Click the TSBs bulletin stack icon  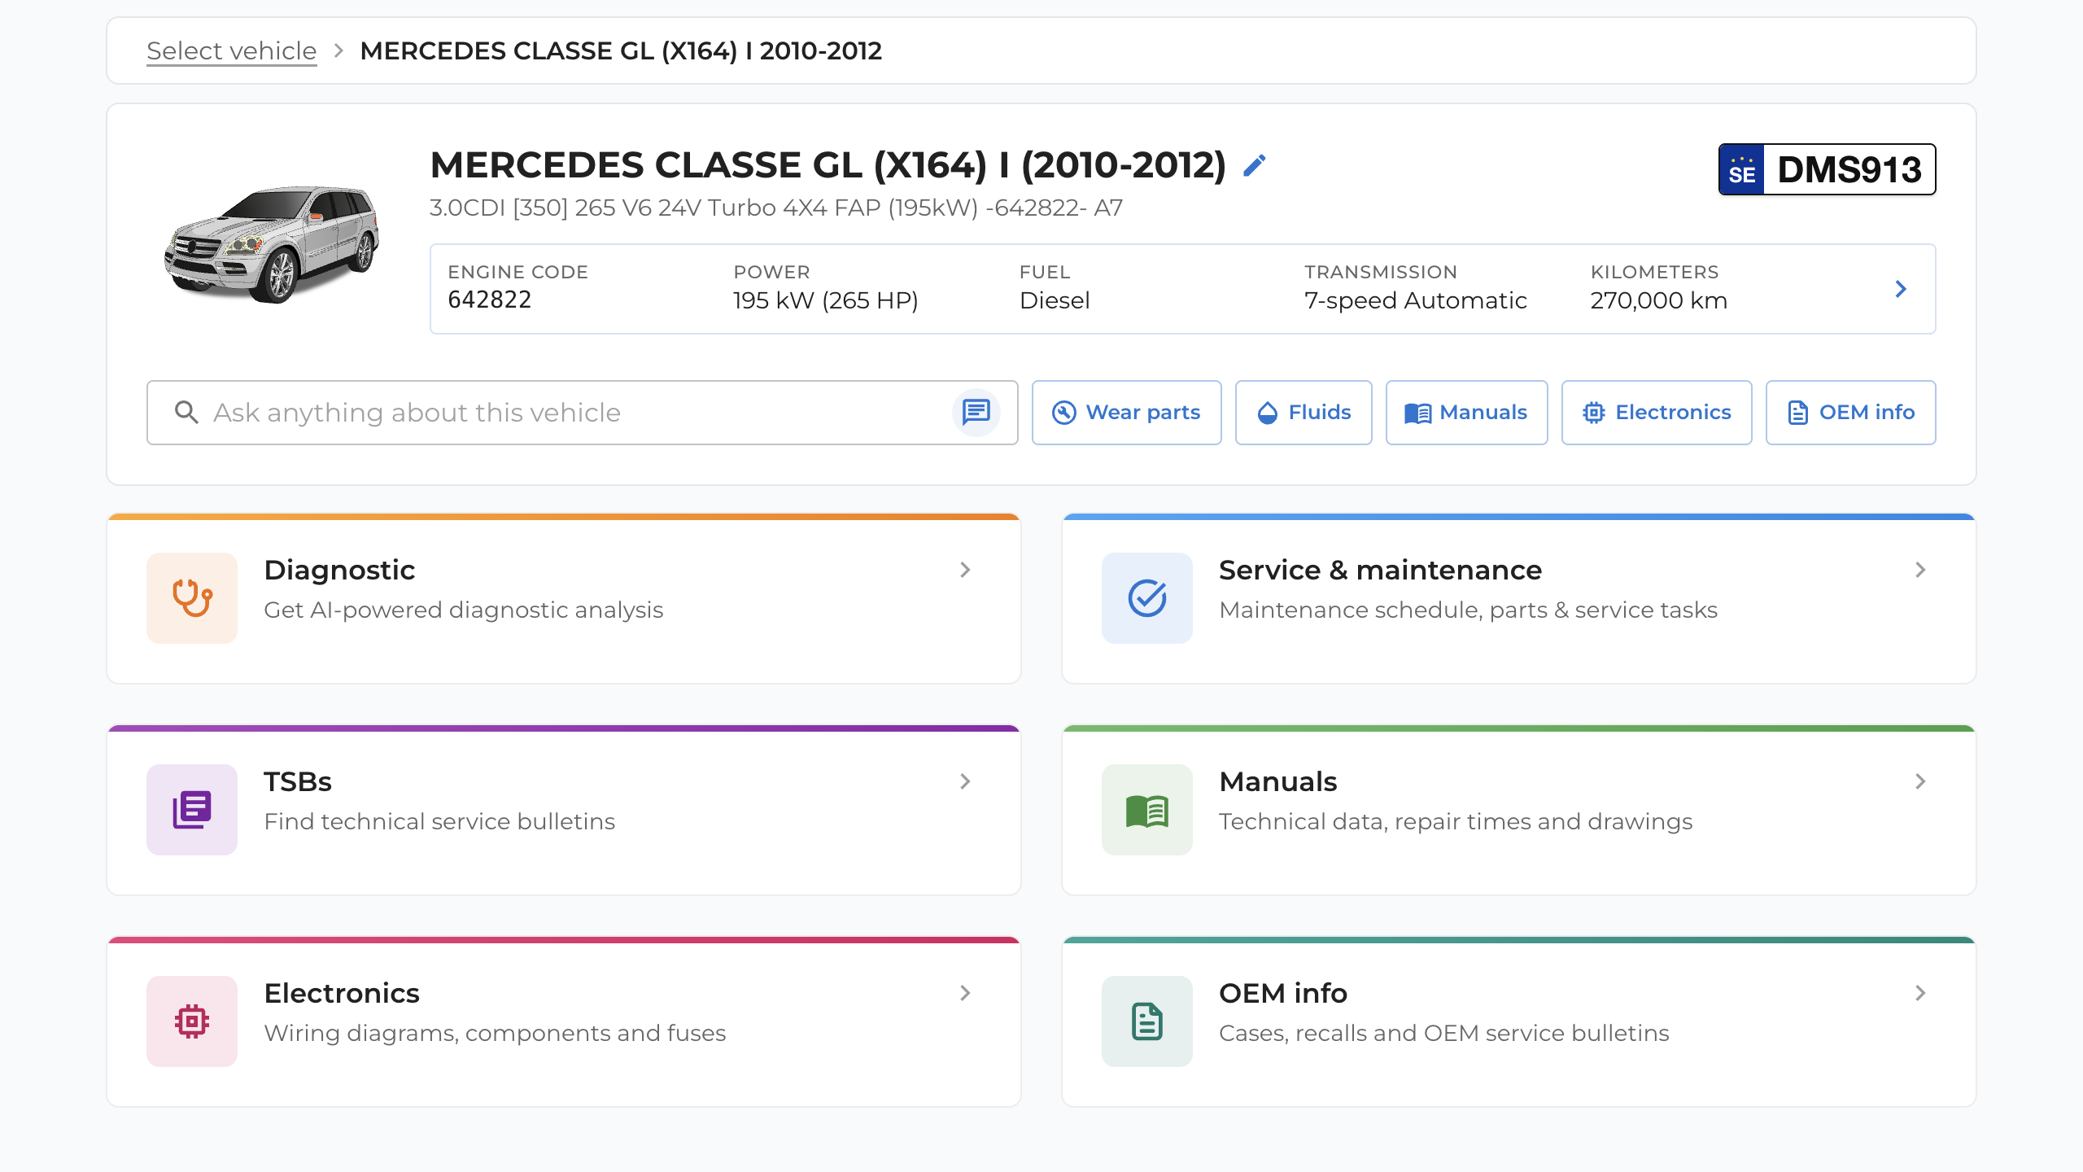(x=192, y=810)
